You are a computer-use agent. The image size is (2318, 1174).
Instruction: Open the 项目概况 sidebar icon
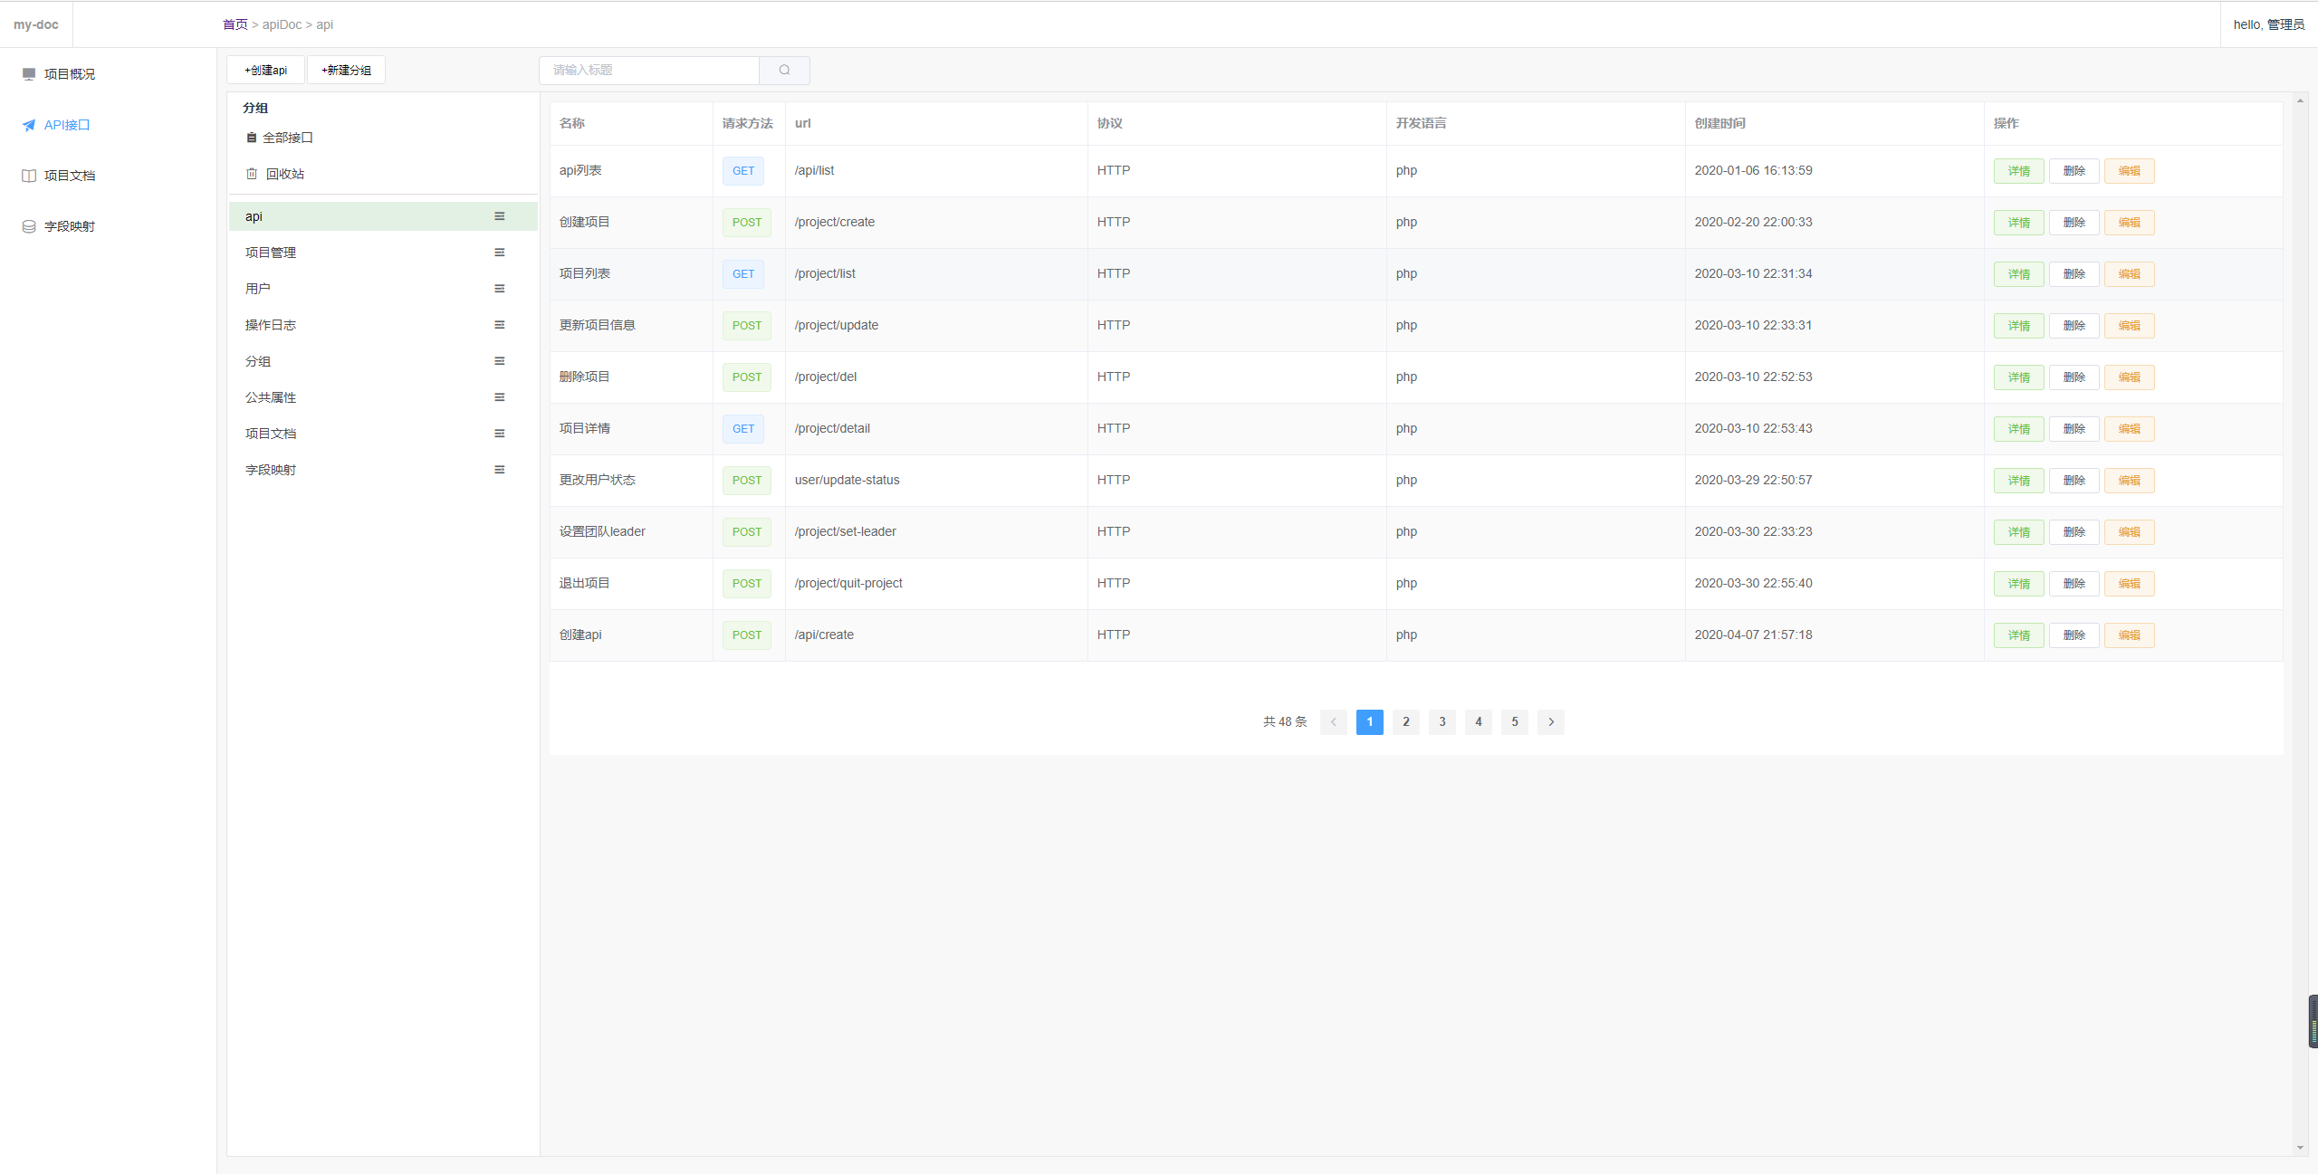tap(29, 73)
